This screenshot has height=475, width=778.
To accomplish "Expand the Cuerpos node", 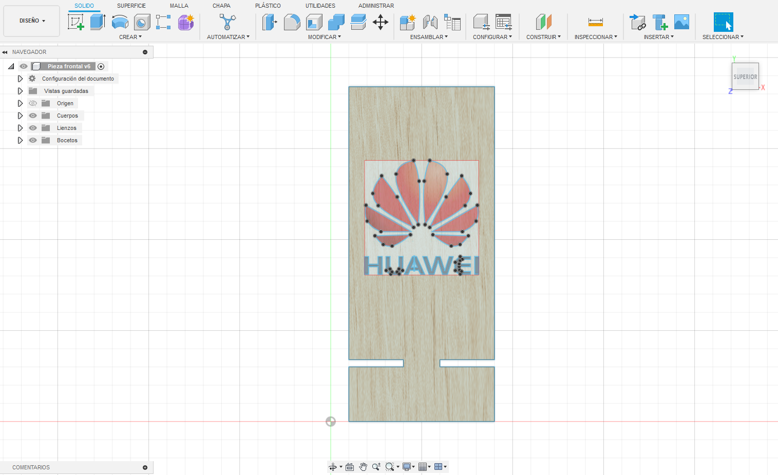I will click(x=20, y=116).
